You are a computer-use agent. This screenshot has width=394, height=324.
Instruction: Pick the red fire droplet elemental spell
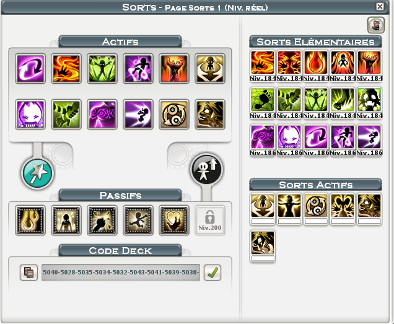[316, 63]
